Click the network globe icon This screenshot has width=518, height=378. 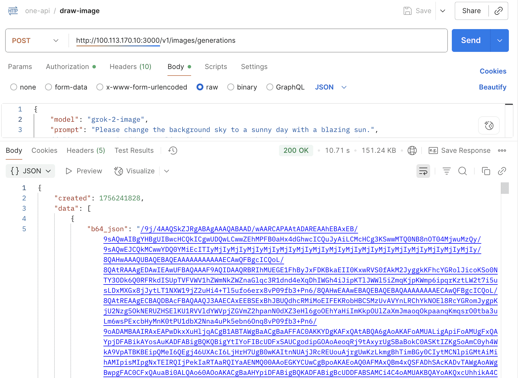[x=412, y=151]
